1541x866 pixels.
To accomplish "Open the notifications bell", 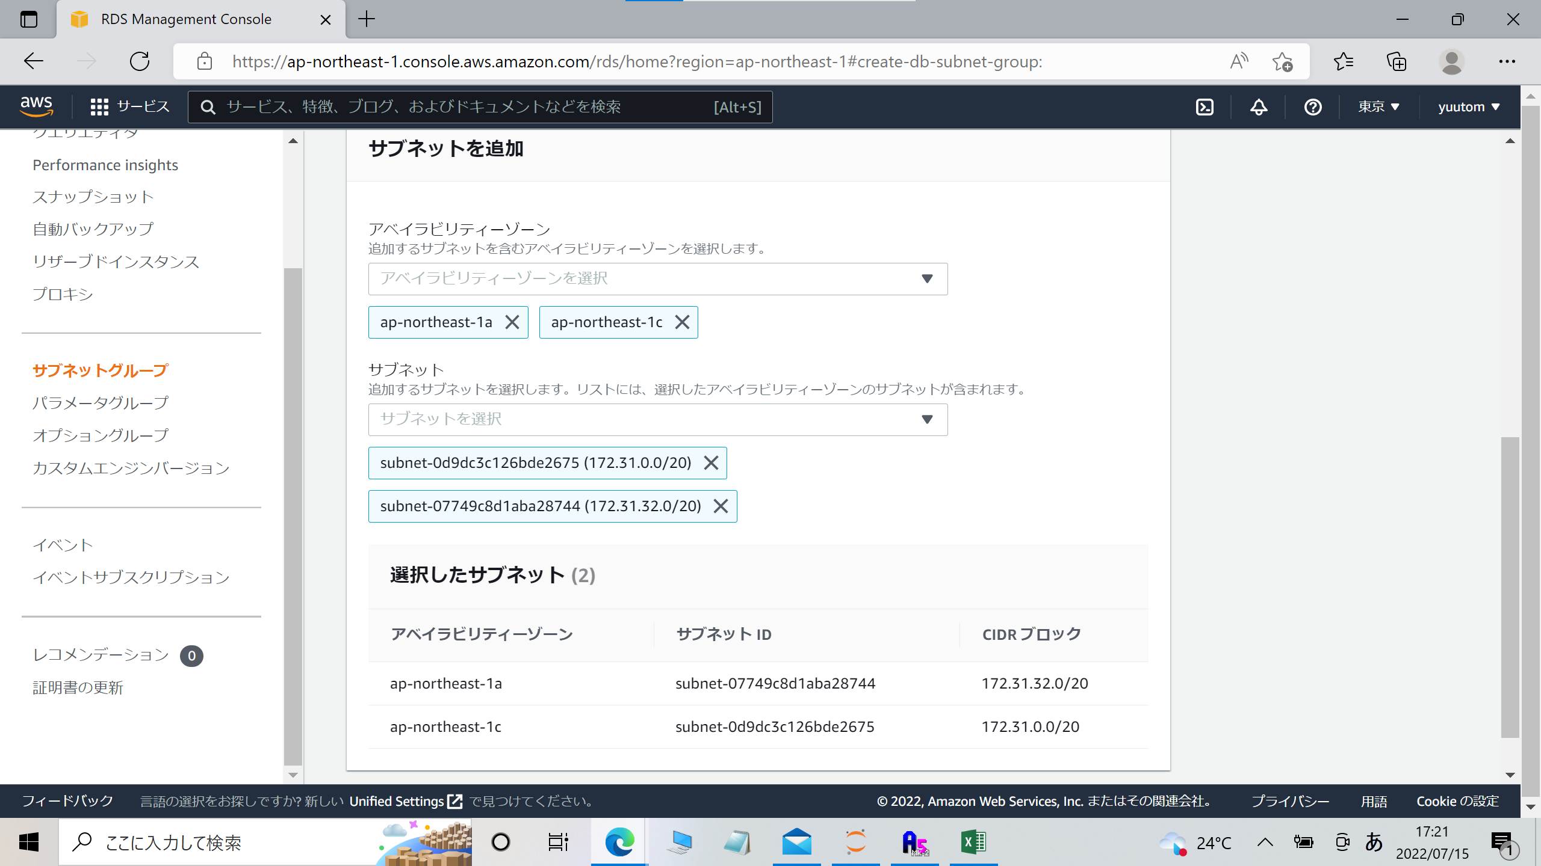I will [1259, 107].
